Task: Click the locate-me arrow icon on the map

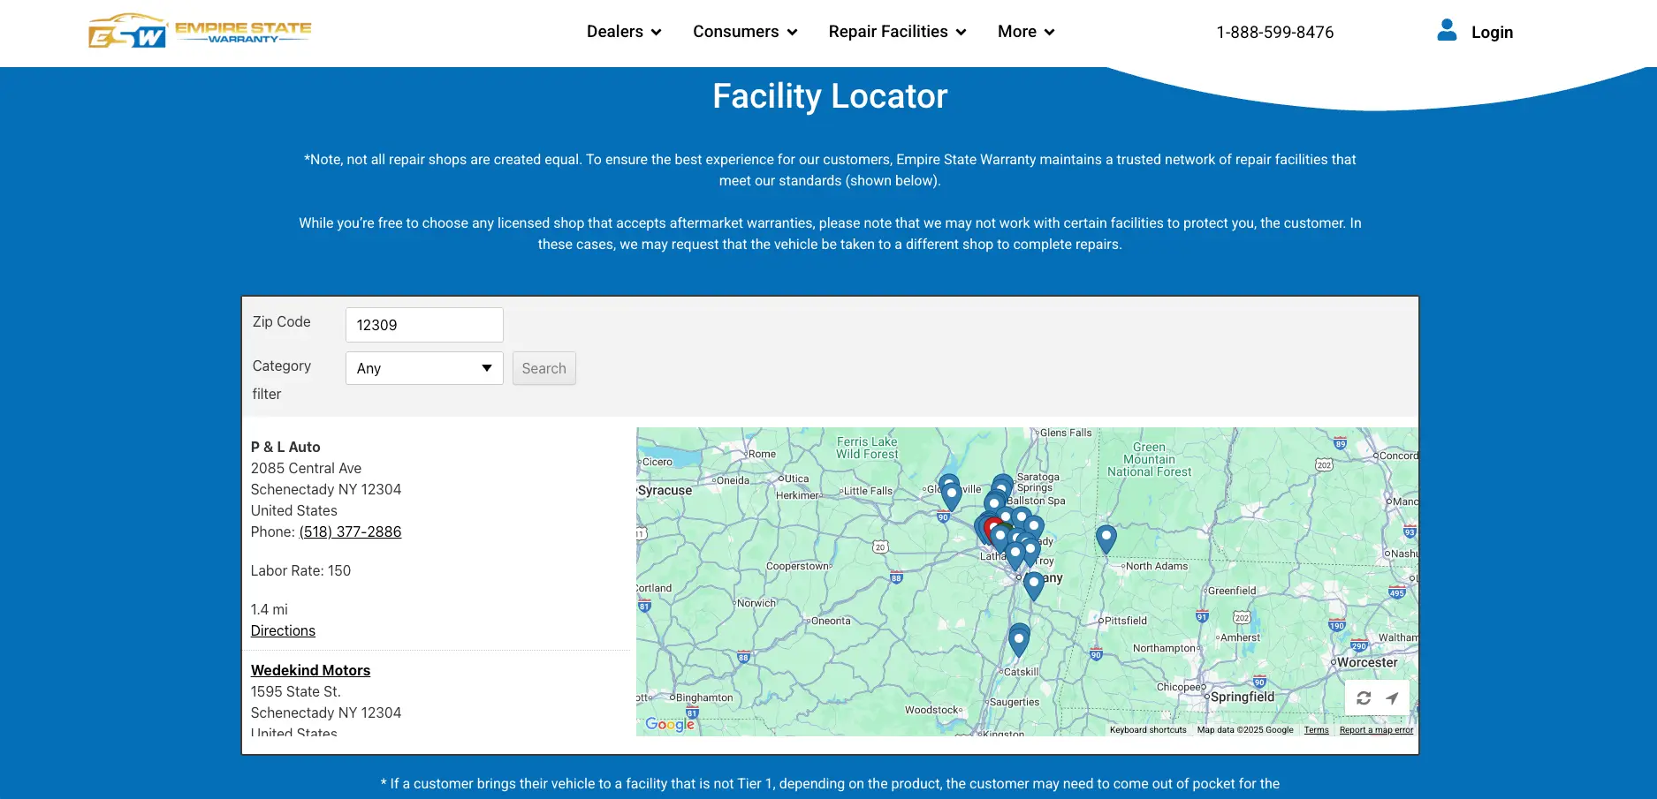Action: pyautogui.click(x=1392, y=697)
